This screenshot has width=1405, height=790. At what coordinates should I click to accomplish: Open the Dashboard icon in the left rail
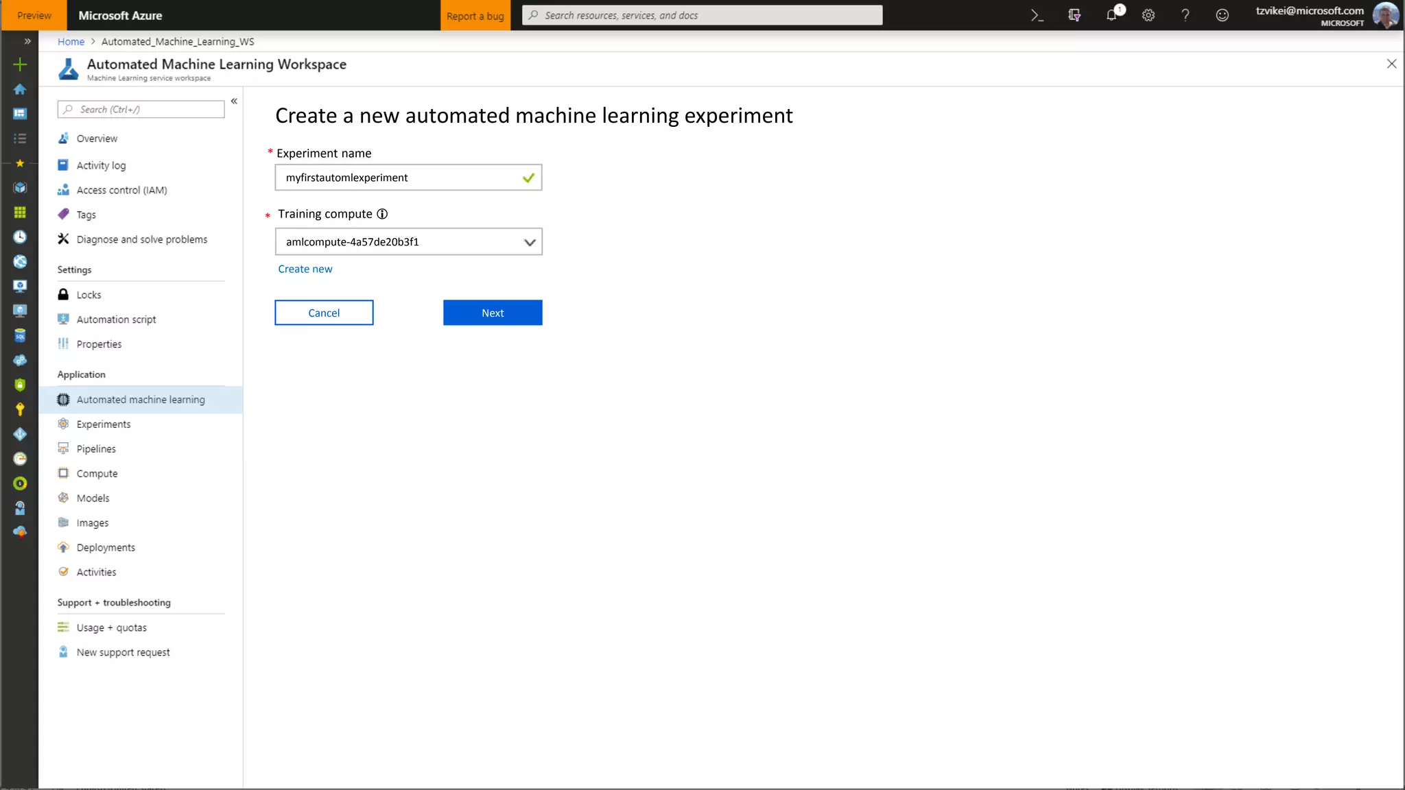click(20, 114)
